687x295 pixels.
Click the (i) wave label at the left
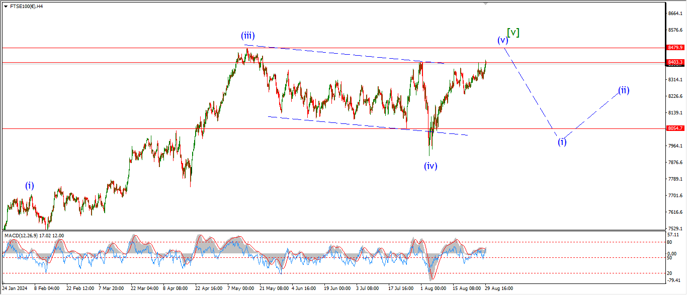pos(30,186)
